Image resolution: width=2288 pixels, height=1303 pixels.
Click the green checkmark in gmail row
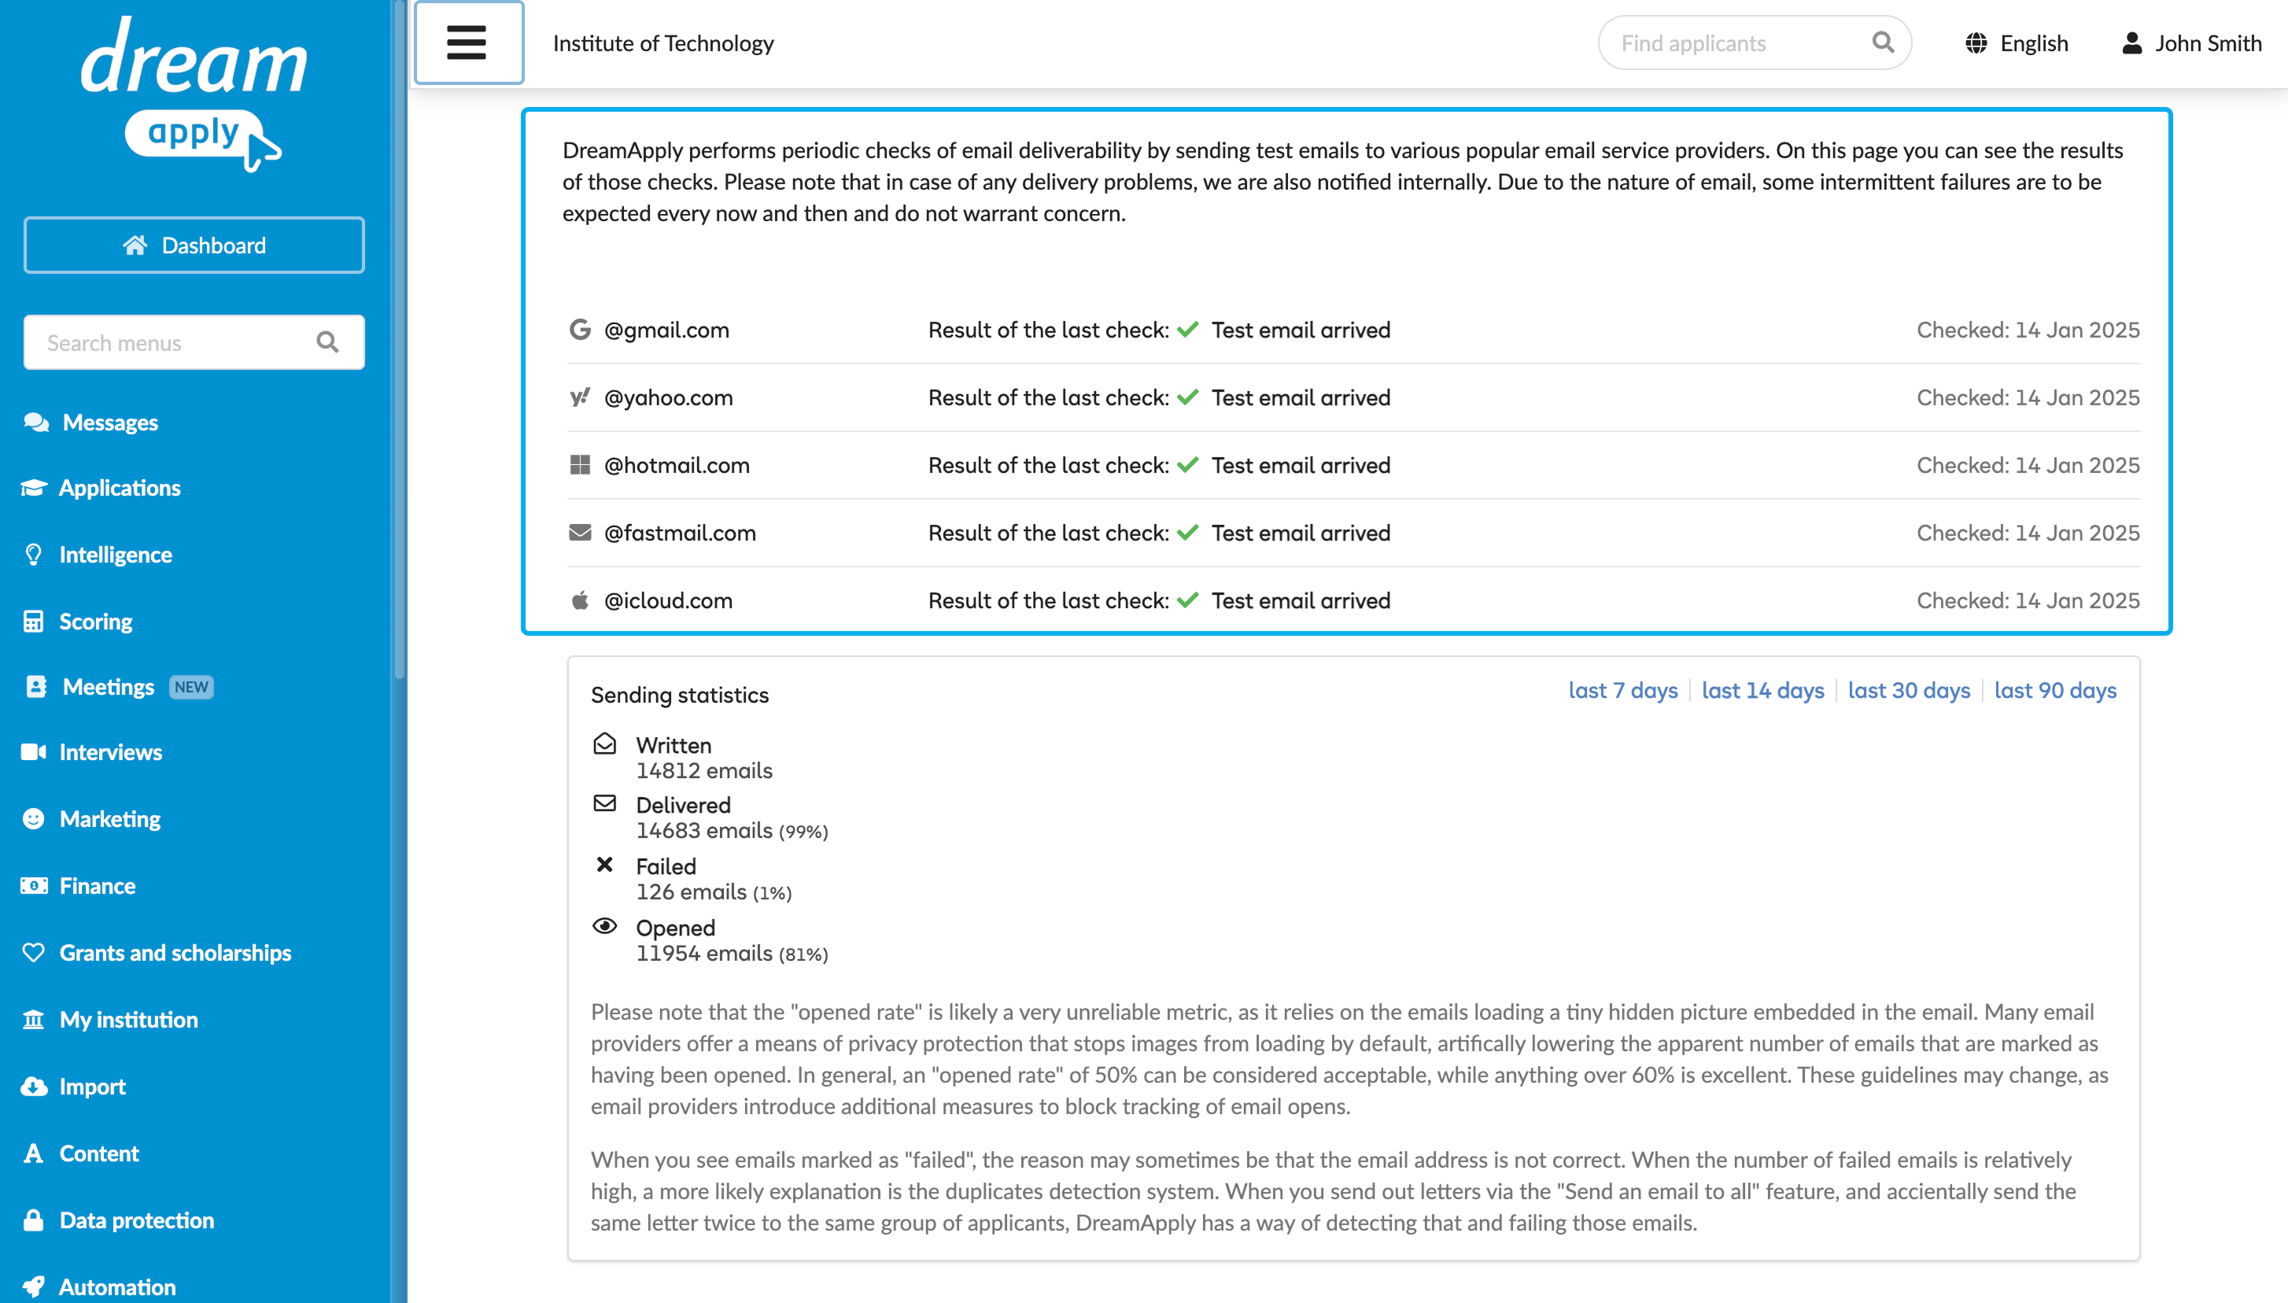tap(1187, 330)
